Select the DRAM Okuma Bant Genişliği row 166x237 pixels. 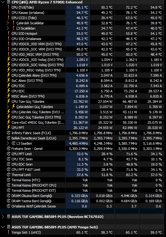[x=83, y=196]
